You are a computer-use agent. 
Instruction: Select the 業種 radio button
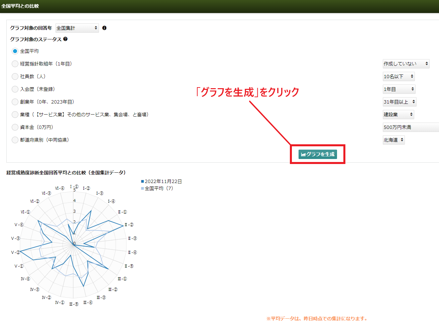[x=15, y=115]
